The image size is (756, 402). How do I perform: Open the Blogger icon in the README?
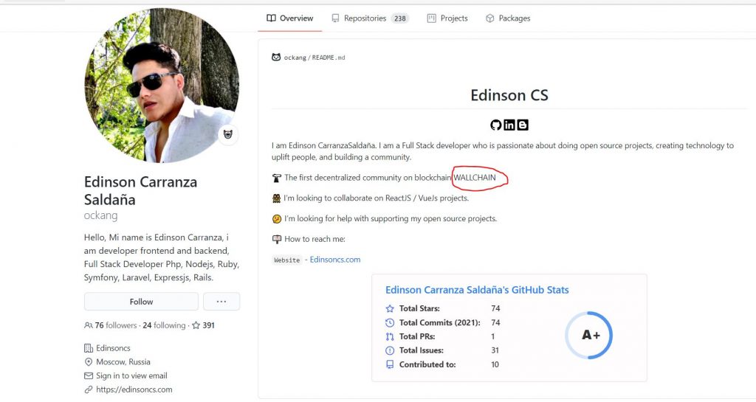coord(523,125)
